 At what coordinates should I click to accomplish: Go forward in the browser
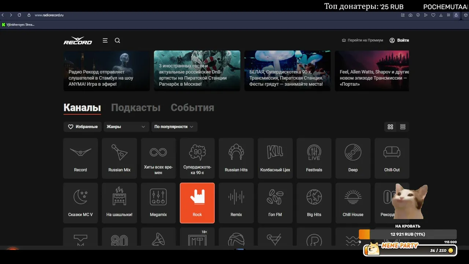[x=11, y=15]
